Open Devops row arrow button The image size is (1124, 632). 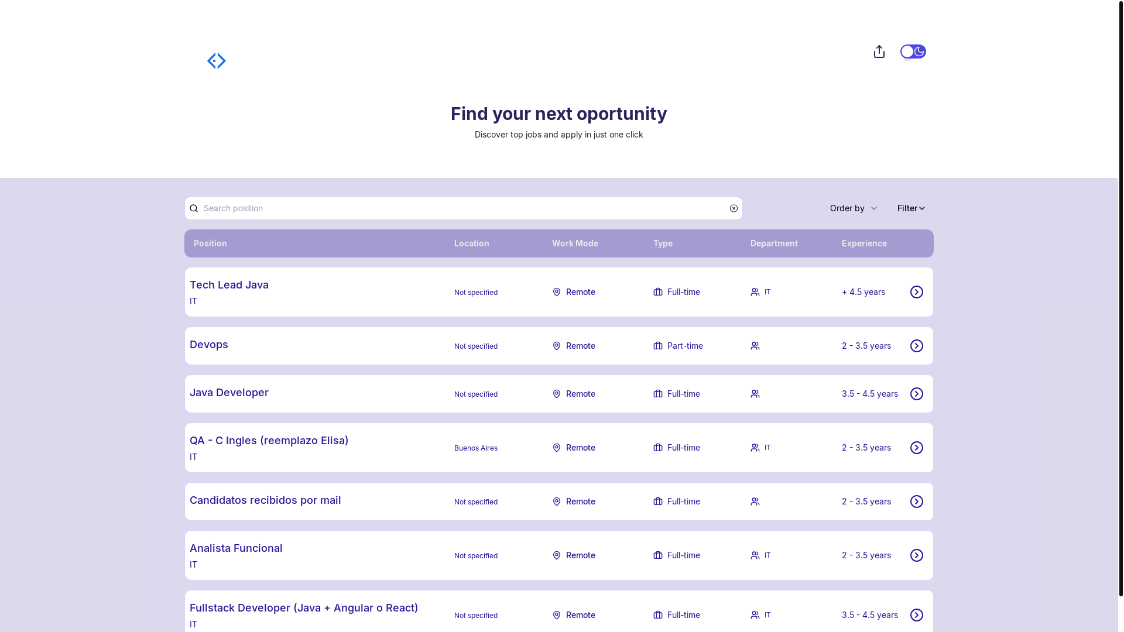(916, 346)
